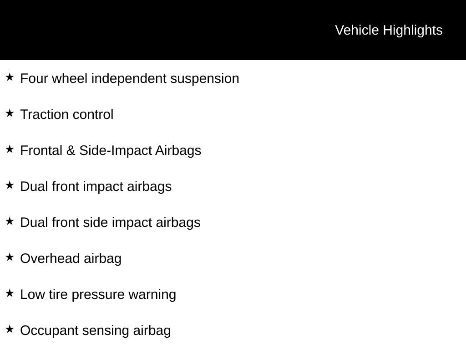This screenshot has width=466, height=350.
Task: Click the star bullet beside Dual front impact airbags
Action: tap(10, 185)
